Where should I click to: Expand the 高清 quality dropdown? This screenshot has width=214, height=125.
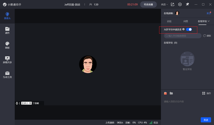point(164,5)
